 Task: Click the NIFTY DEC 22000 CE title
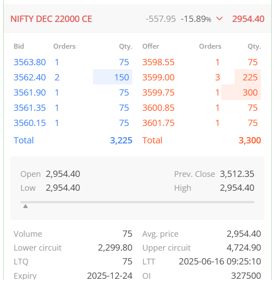pos(51,19)
